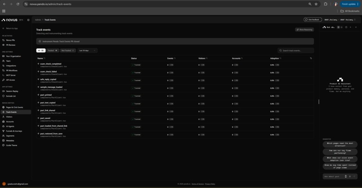Open the Exclude List item
The height and width of the screenshot is (188, 362).
click(x=11, y=96)
